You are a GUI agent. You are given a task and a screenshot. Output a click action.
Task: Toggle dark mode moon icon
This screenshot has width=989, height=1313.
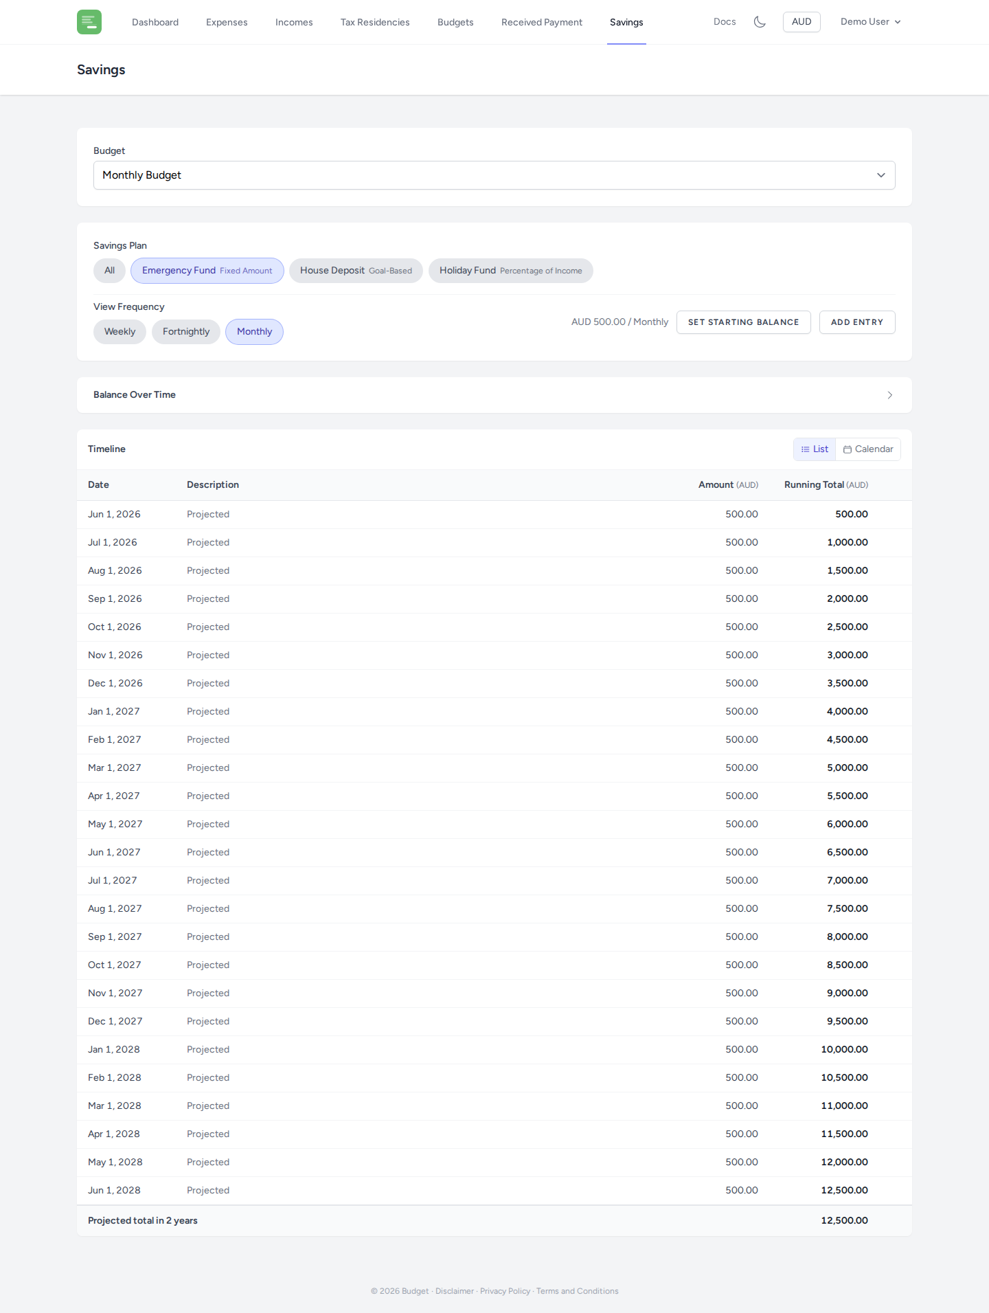760,22
